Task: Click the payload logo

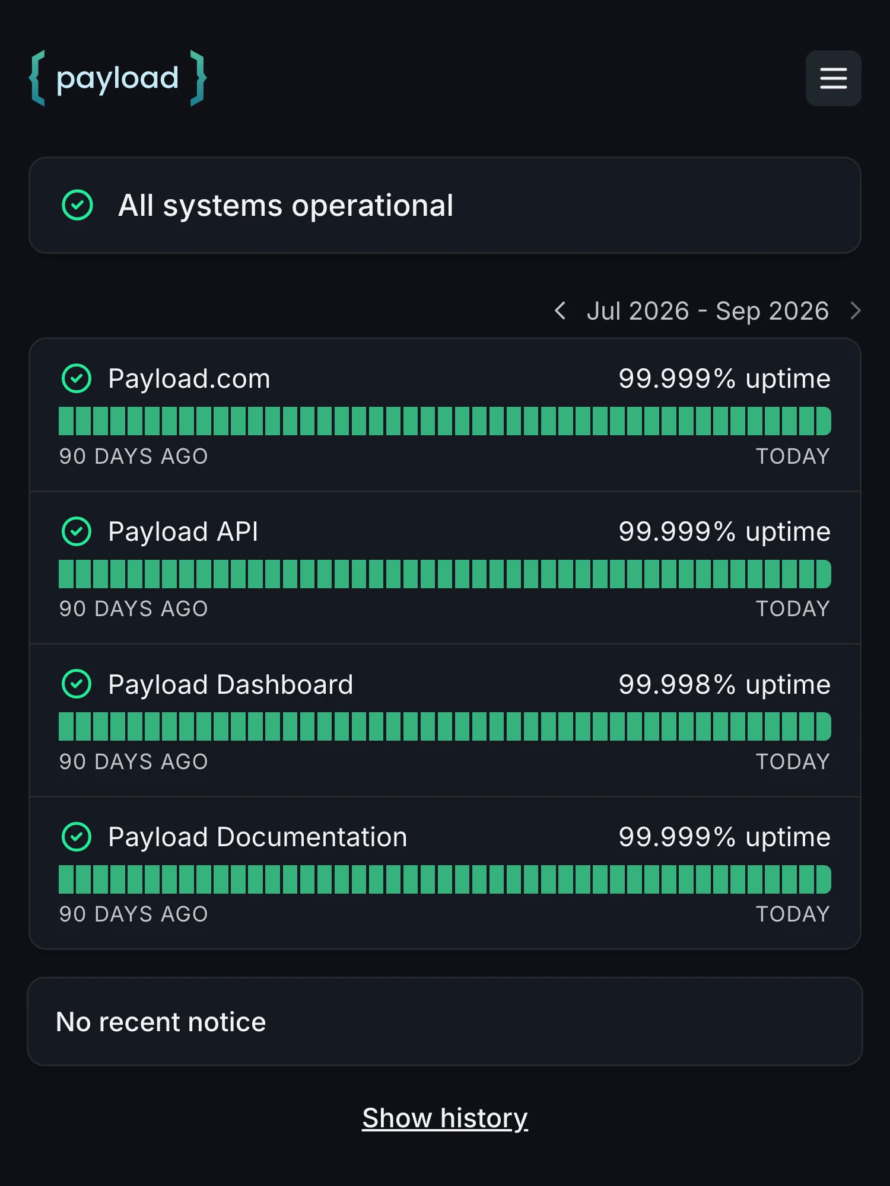Action: tap(117, 78)
